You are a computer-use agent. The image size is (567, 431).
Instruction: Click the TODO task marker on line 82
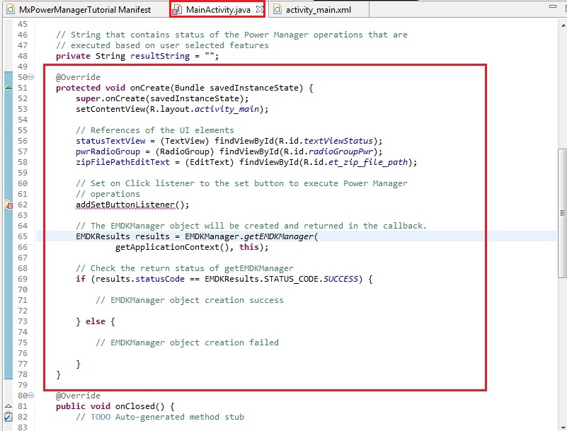[x=8, y=417]
